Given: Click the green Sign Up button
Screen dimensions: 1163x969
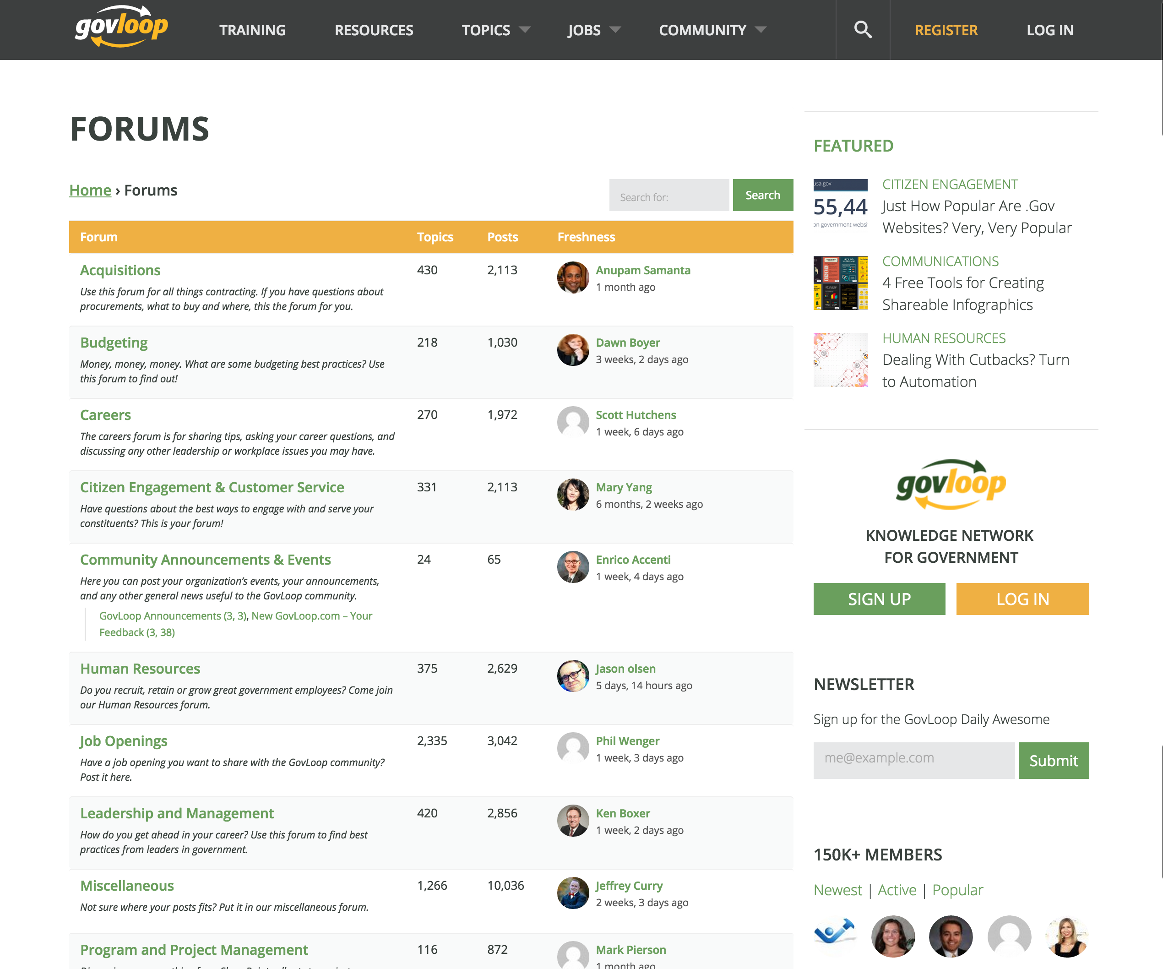Looking at the screenshot, I should [x=879, y=599].
